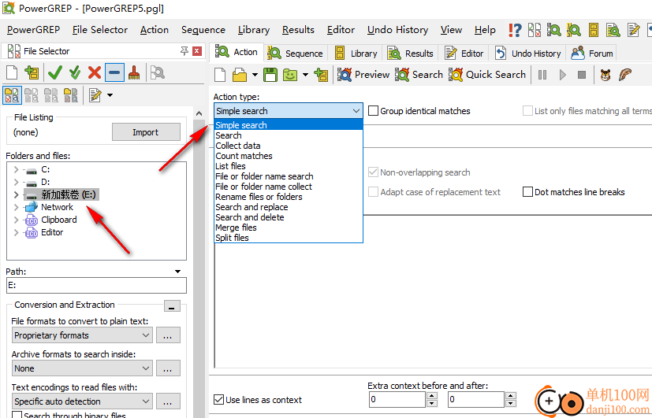Open the Sequence tab
The height and width of the screenshot is (418, 652).
296,53
